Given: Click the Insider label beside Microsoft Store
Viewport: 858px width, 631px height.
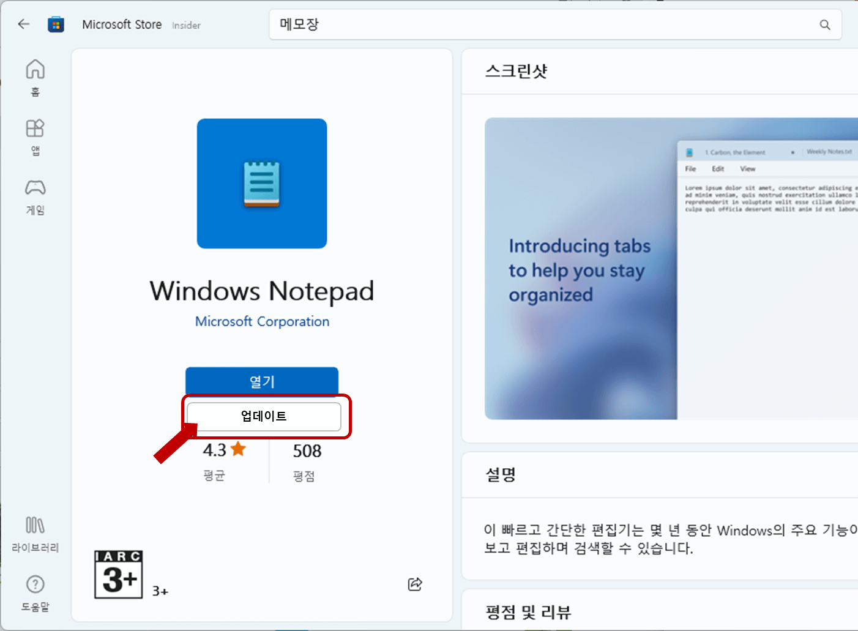Looking at the screenshot, I should tap(186, 25).
